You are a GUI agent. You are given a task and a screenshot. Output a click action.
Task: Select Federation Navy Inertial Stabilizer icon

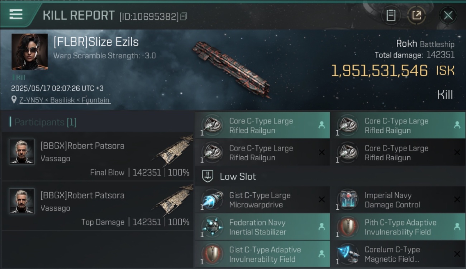[212, 227]
